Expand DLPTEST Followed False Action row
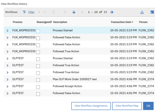 (x=7, y=93)
